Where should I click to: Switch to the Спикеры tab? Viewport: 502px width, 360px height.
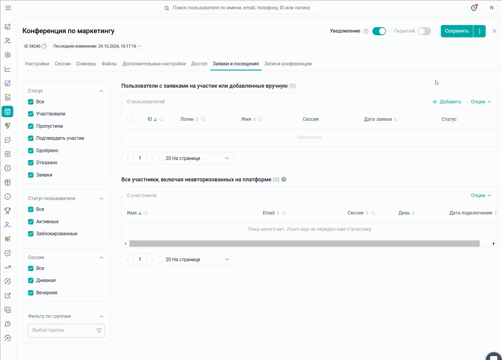[86, 64]
